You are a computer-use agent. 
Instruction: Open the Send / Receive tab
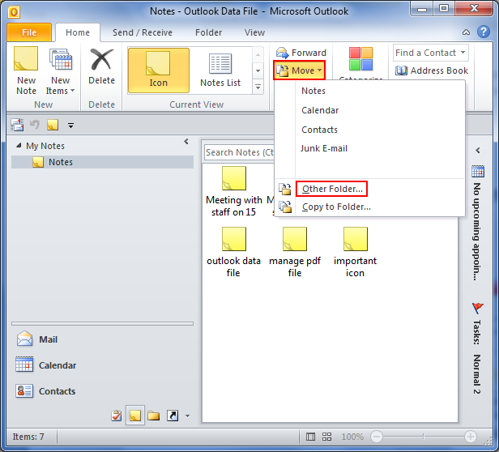(143, 32)
